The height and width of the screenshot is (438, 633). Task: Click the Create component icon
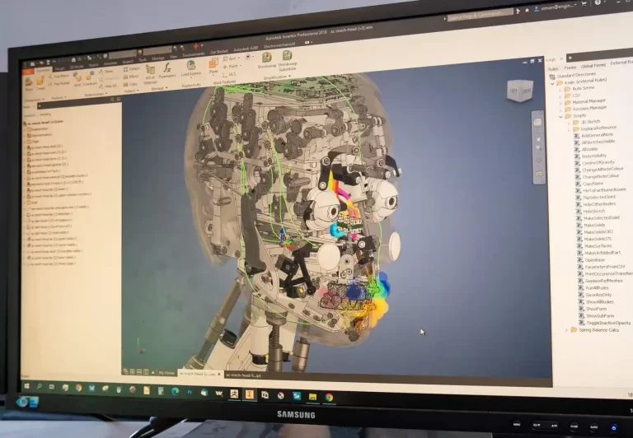[x=40, y=83]
